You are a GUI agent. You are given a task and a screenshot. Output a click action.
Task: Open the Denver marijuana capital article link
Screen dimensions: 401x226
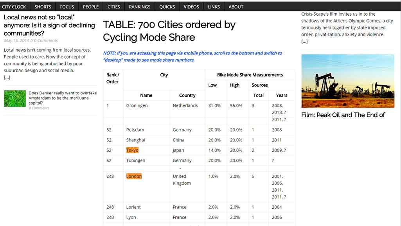pos(63,98)
